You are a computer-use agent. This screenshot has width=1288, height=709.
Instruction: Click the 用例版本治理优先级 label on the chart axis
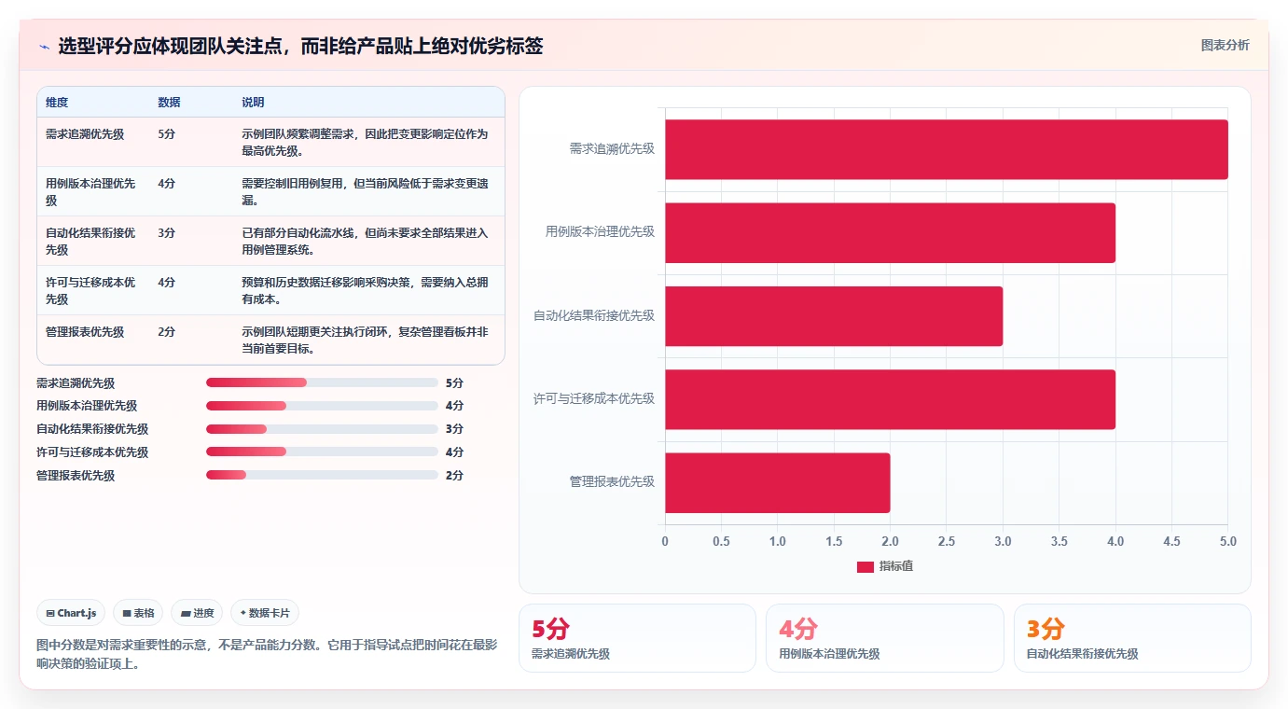[600, 232]
